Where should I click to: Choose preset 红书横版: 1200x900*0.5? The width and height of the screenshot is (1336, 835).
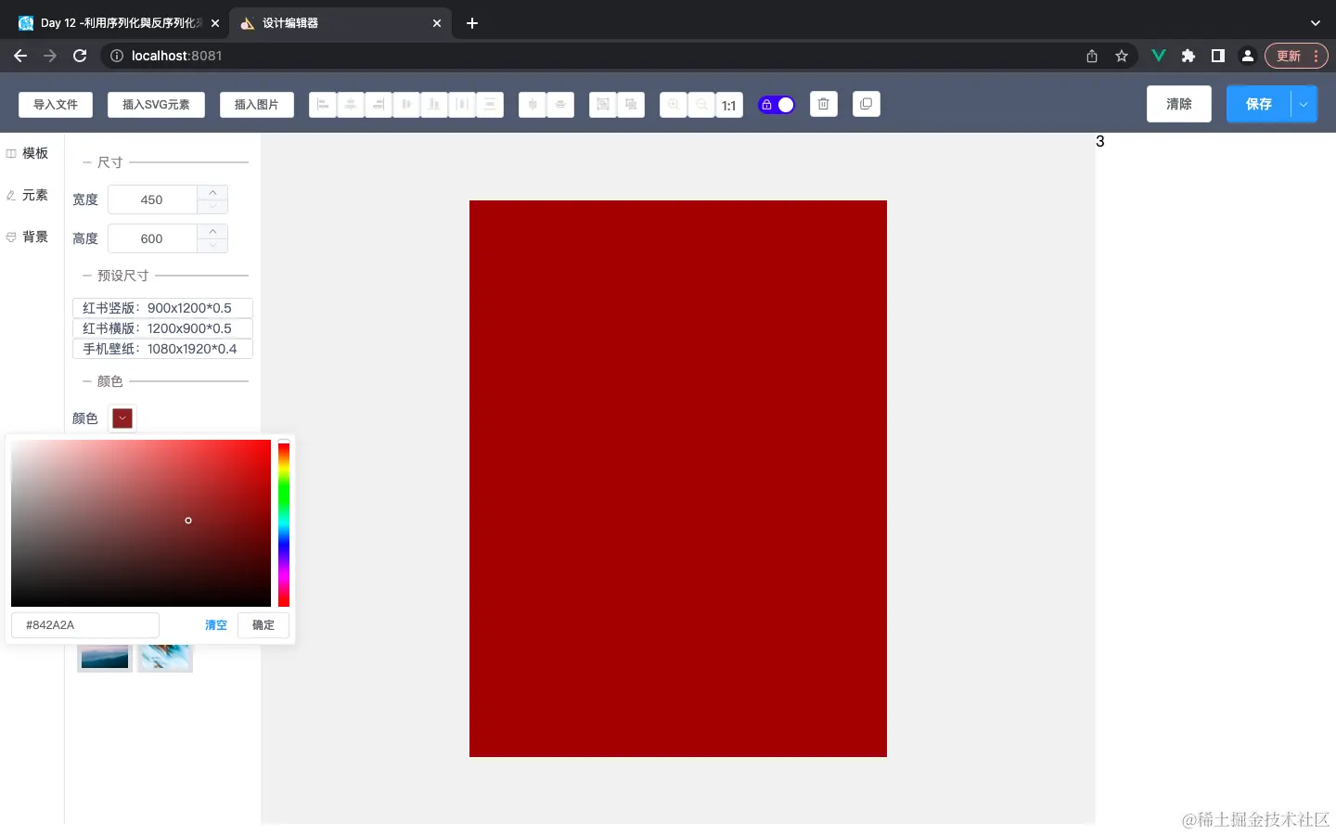(162, 328)
